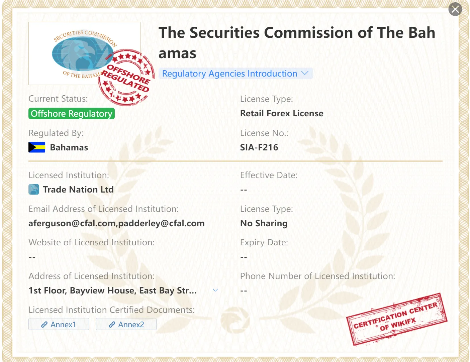Expand Regulatory Agencies Introduction dropdown
Image resolution: width=470 pixels, height=362 pixels.
(236, 74)
